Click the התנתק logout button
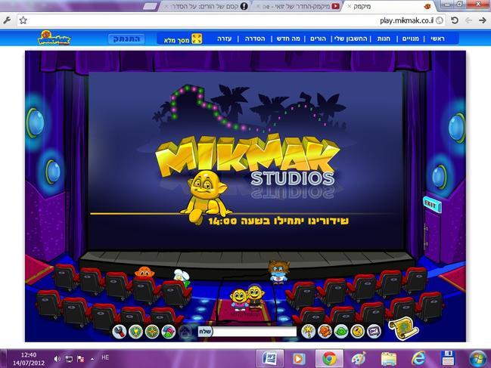This screenshot has width=491, height=368. click(x=126, y=39)
